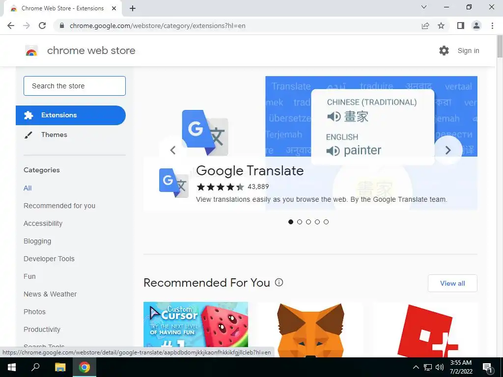Select the fifth carousel dot
Viewport: 503px width, 377px height.
pyautogui.click(x=326, y=222)
